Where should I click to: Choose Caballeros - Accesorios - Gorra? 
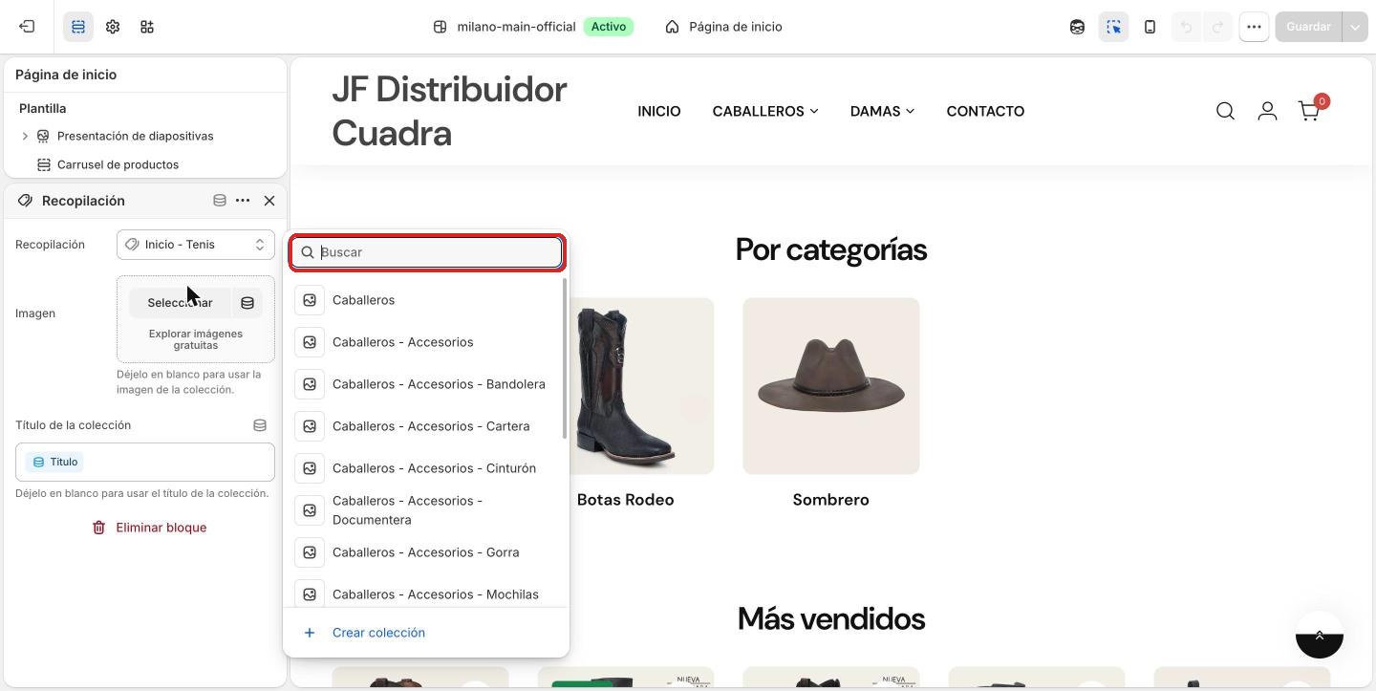pos(426,552)
